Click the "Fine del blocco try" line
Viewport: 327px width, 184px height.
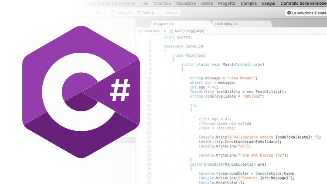(x=243, y=155)
